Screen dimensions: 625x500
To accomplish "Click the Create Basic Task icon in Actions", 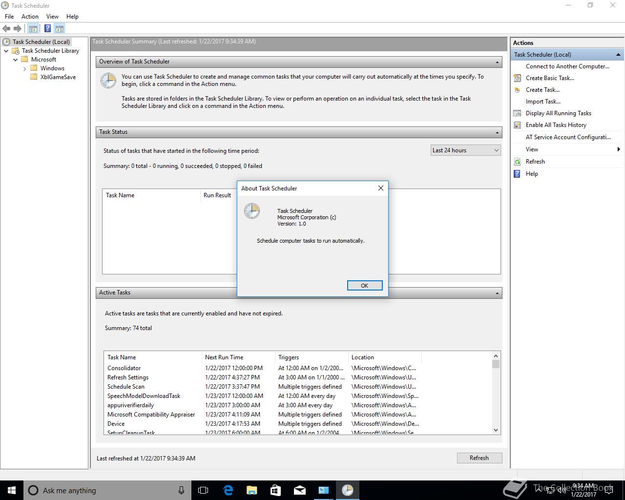I will click(x=517, y=78).
